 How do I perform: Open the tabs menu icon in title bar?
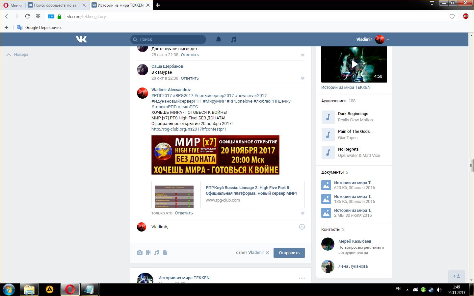point(432,3)
